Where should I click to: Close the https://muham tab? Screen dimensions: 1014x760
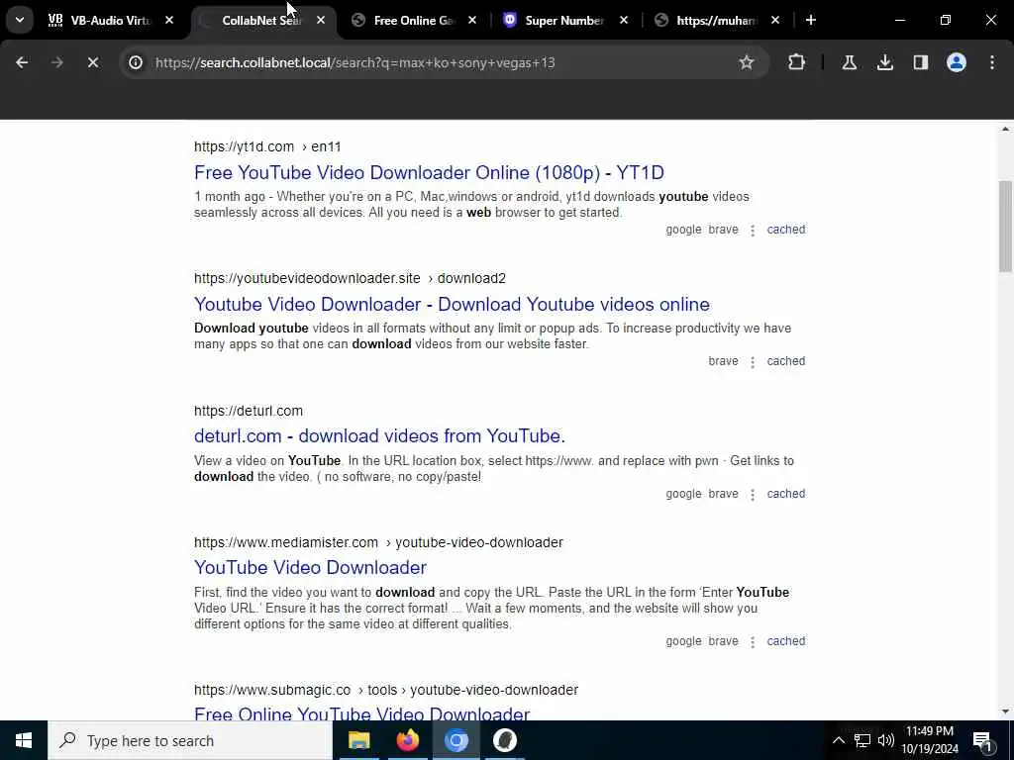[x=774, y=20]
